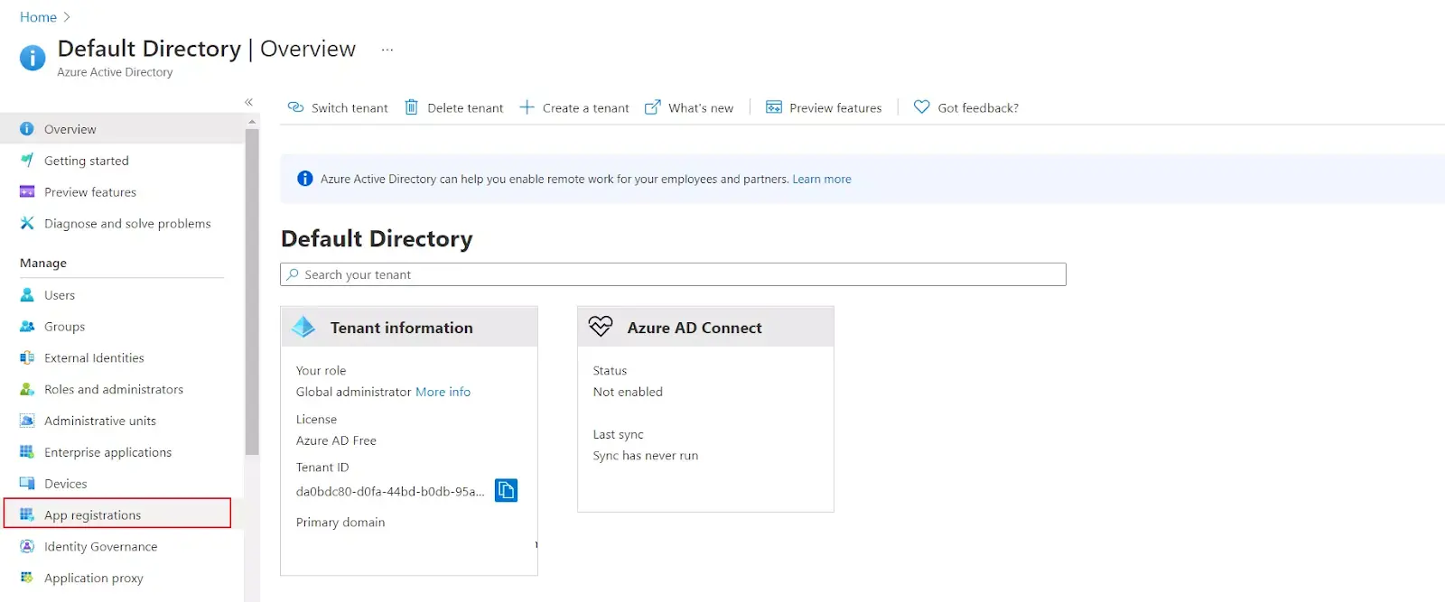Click the scrollbar up arrow in sidebar
Screen dimensions: 1445x602
coord(252,121)
